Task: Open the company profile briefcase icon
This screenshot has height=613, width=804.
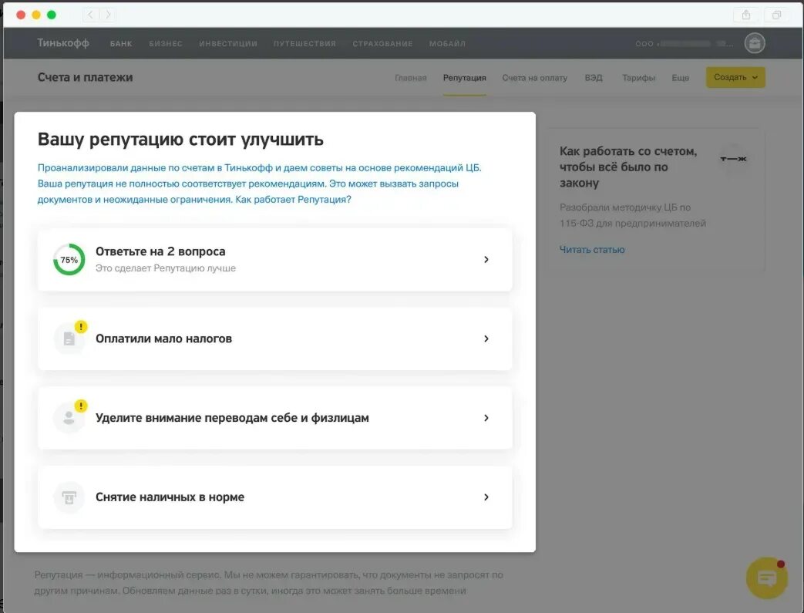Action: (x=754, y=43)
